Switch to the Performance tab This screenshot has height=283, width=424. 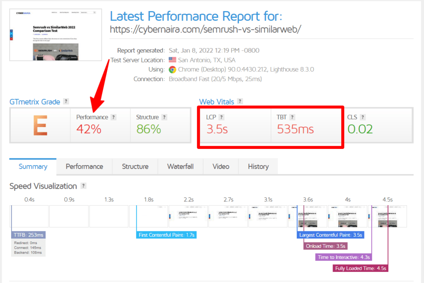click(84, 166)
